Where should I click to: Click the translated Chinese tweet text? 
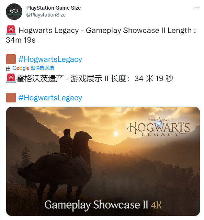pos(95,78)
